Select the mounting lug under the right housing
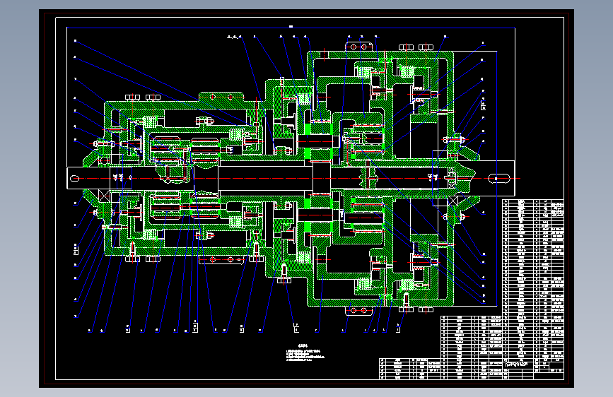Image resolution: width=613 pixels, height=397 pixels. [358, 311]
